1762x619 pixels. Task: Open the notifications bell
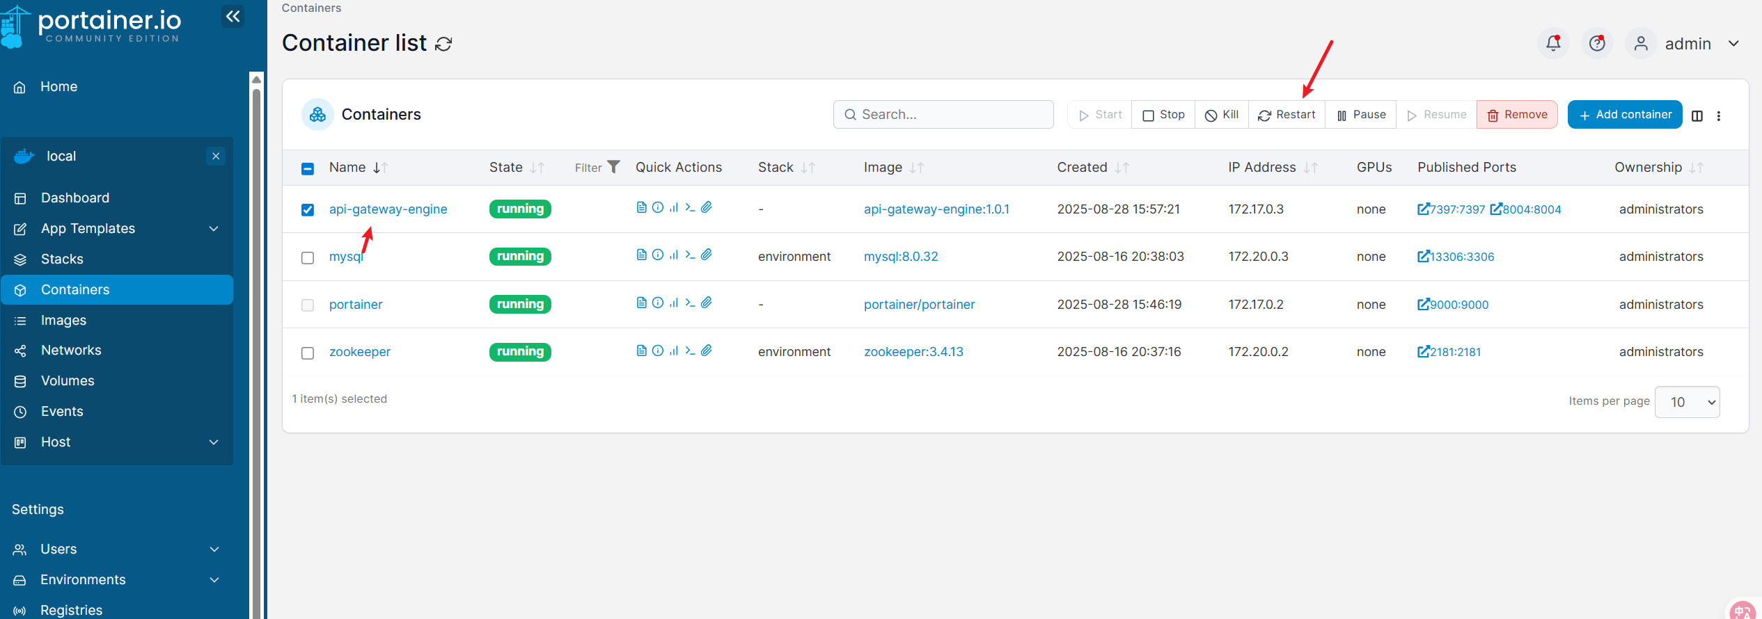click(1552, 43)
